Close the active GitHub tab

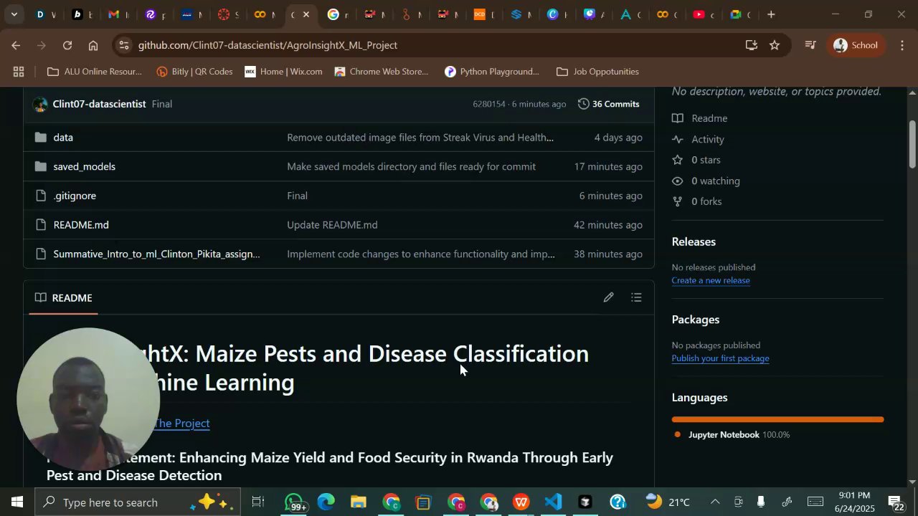[306, 14]
